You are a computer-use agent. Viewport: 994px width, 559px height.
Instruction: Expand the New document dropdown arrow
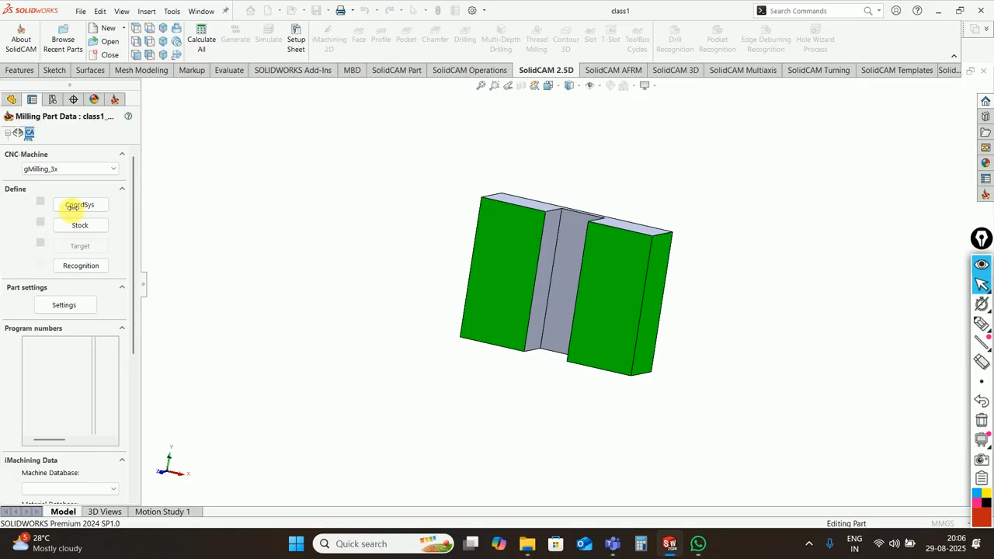pos(123,28)
